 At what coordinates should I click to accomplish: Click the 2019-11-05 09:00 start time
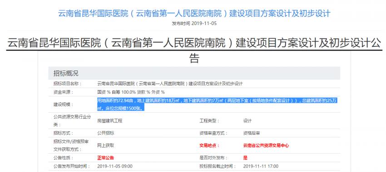click(115, 167)
